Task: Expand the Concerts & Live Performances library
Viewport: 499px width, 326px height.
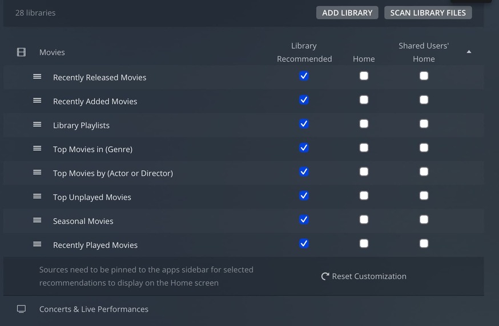Action: coord(94,309)
